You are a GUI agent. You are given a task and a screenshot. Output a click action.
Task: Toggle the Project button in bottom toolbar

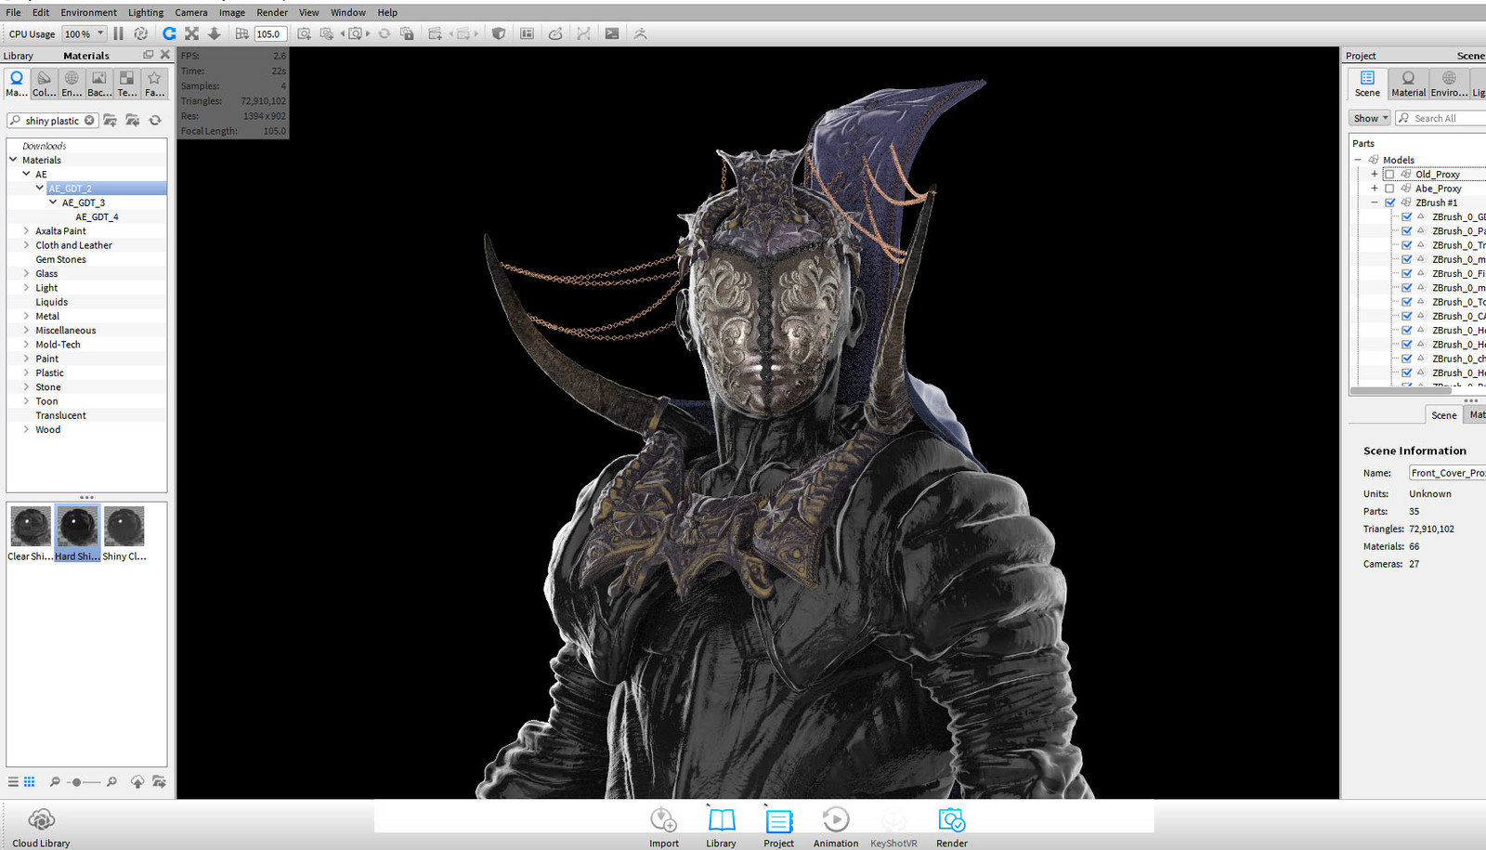tap(778, 827)
